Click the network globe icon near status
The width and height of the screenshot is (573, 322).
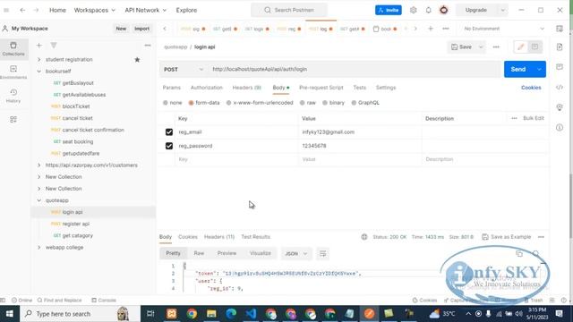click(364, 237)
